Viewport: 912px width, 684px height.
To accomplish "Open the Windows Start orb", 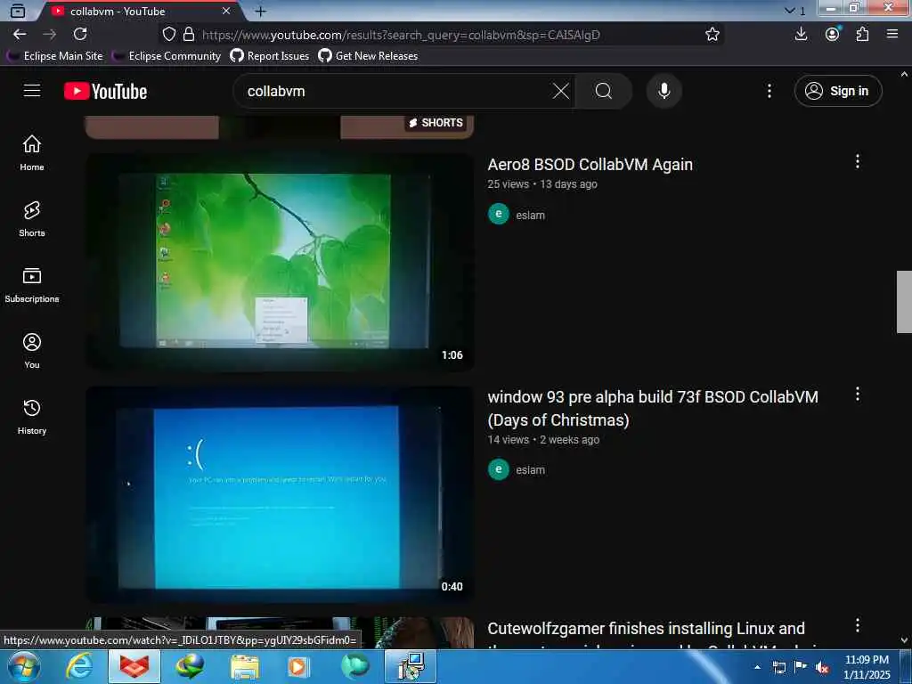I will [x=23, y=666].
